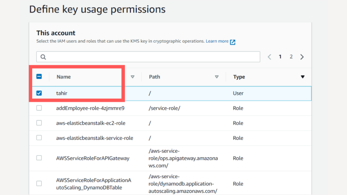Screen dimensions: 347x195
Task: Sort by Path column arrow
Action: pyautogui.click(x=217, y=77)
